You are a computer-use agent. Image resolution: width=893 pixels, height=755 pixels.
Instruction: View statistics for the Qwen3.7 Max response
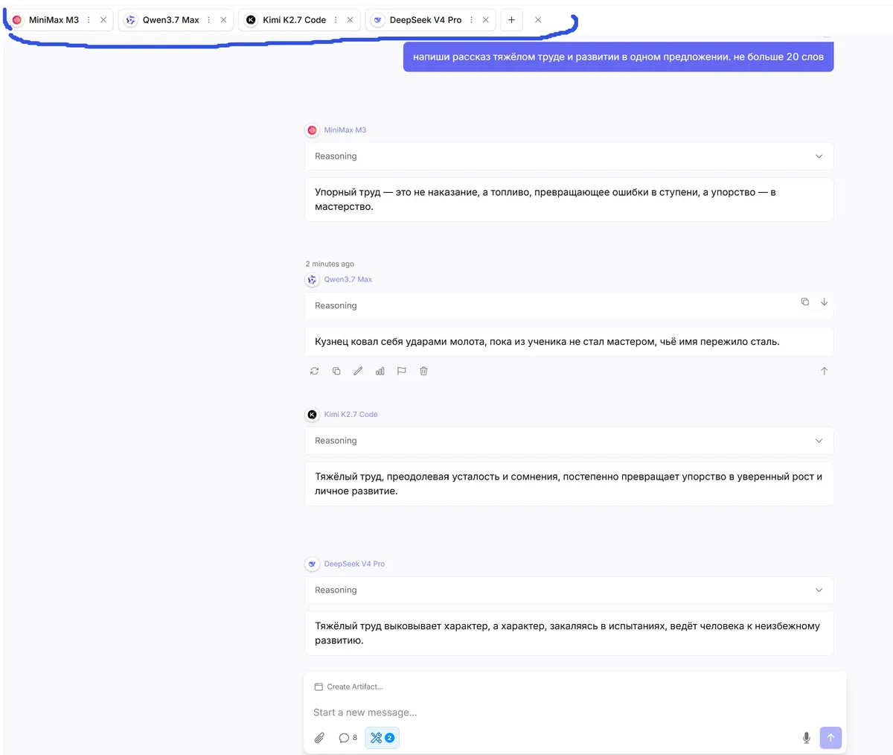380,371
